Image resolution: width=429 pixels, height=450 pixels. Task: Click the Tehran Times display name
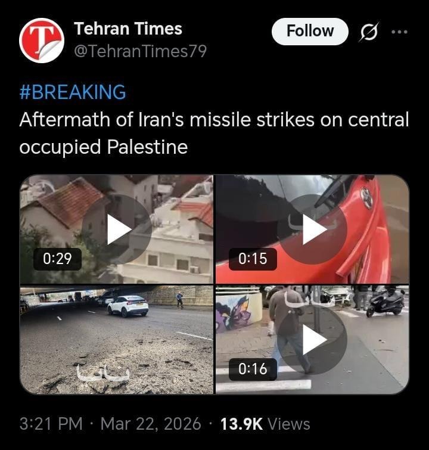[x=128, y=29]
